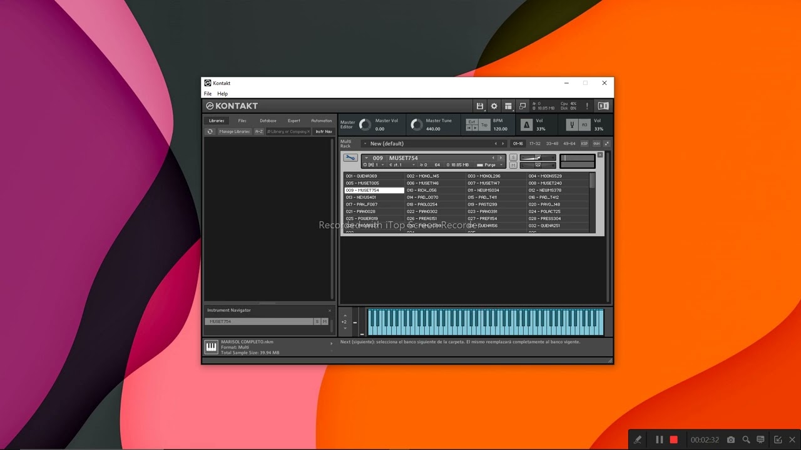This screenshot has width=801, height=450.
Task: Select instrument 013 - NEXUS401
Action: tap(374, 197)
